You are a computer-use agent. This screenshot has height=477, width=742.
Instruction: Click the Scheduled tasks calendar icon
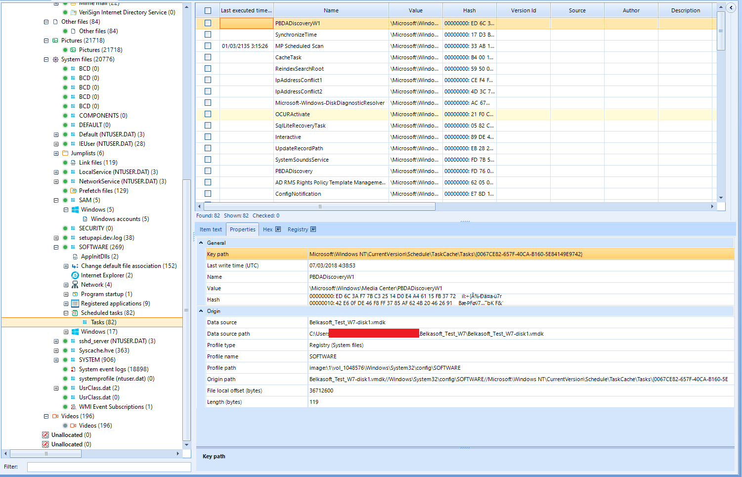(x=75, y=313)
